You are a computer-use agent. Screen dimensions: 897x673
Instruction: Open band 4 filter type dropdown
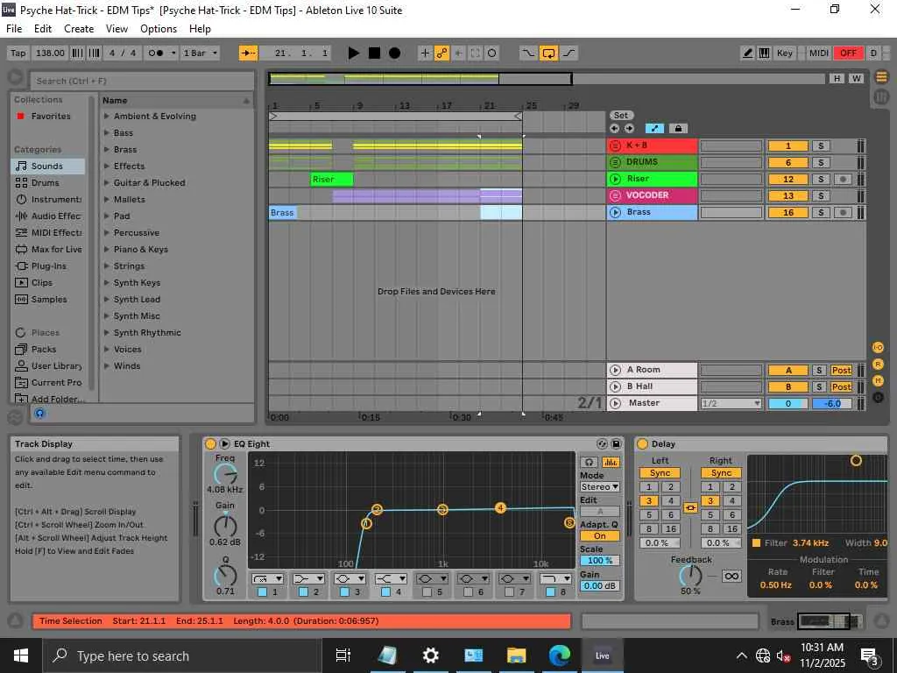(x=391, y=579)
